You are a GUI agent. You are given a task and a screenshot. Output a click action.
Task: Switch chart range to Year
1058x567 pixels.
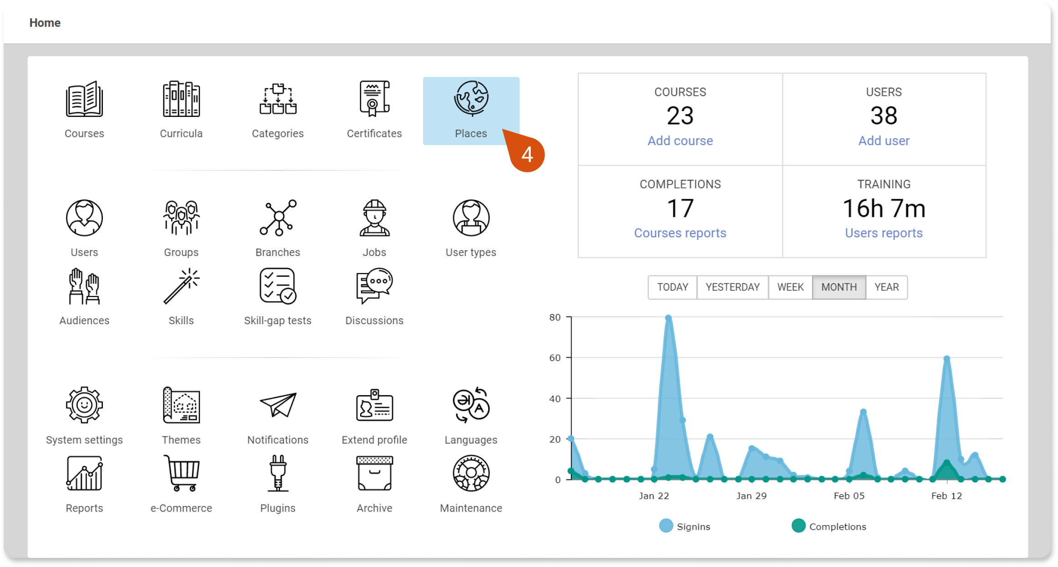click(x=886, y=287)
